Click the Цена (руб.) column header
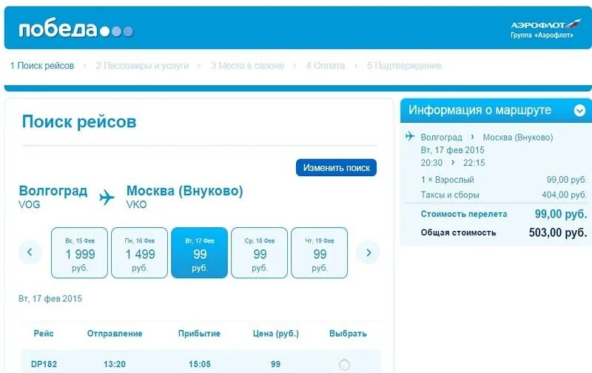592x373 pixels. [x=275, y=333]
